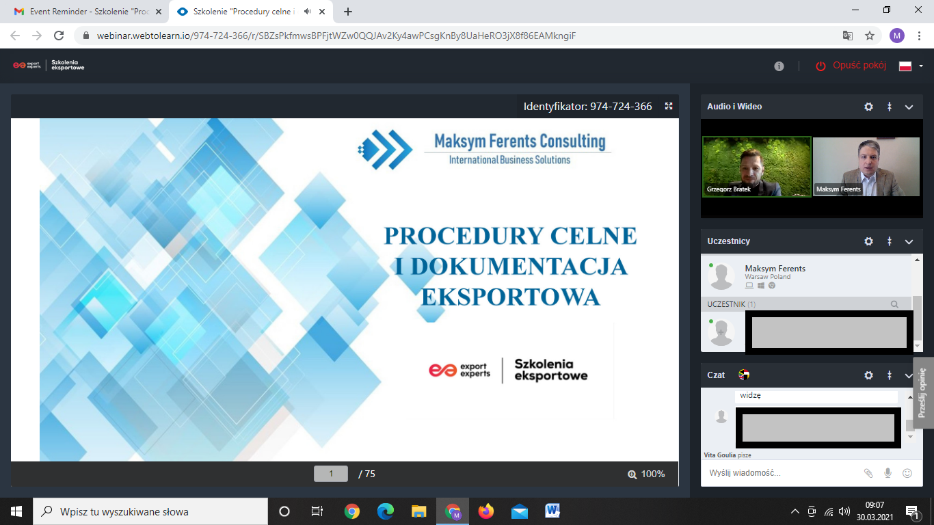Click the UCZESTNIK (1) group header
The height and width of the screenshot is (525, 934).
coord(808,304)
